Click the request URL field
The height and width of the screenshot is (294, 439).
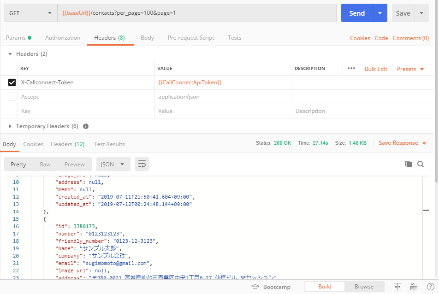[197, 13]
